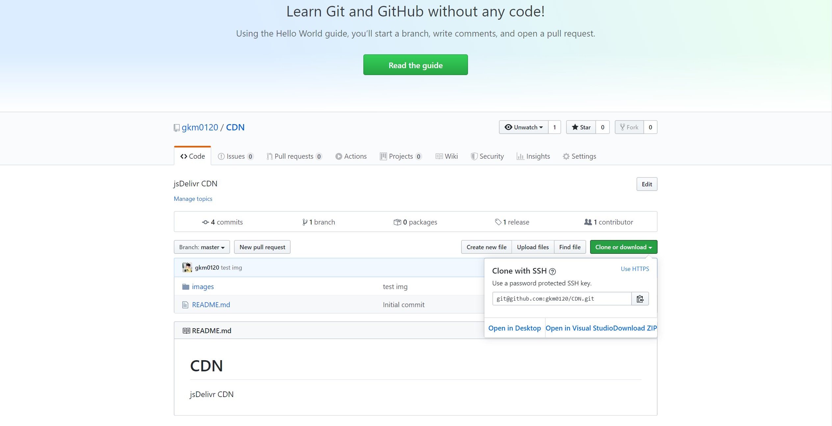
Task: Select the SSH clone URL field
Action: coord(562,299)
